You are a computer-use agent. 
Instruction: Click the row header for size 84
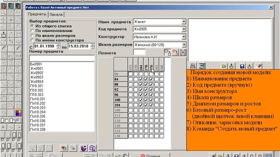click(121, 79)
